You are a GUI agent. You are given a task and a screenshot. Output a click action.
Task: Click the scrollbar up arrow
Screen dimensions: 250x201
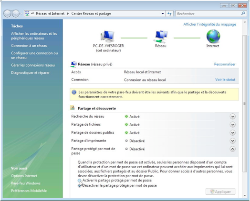pyautogui.click(x=245, y=22)
